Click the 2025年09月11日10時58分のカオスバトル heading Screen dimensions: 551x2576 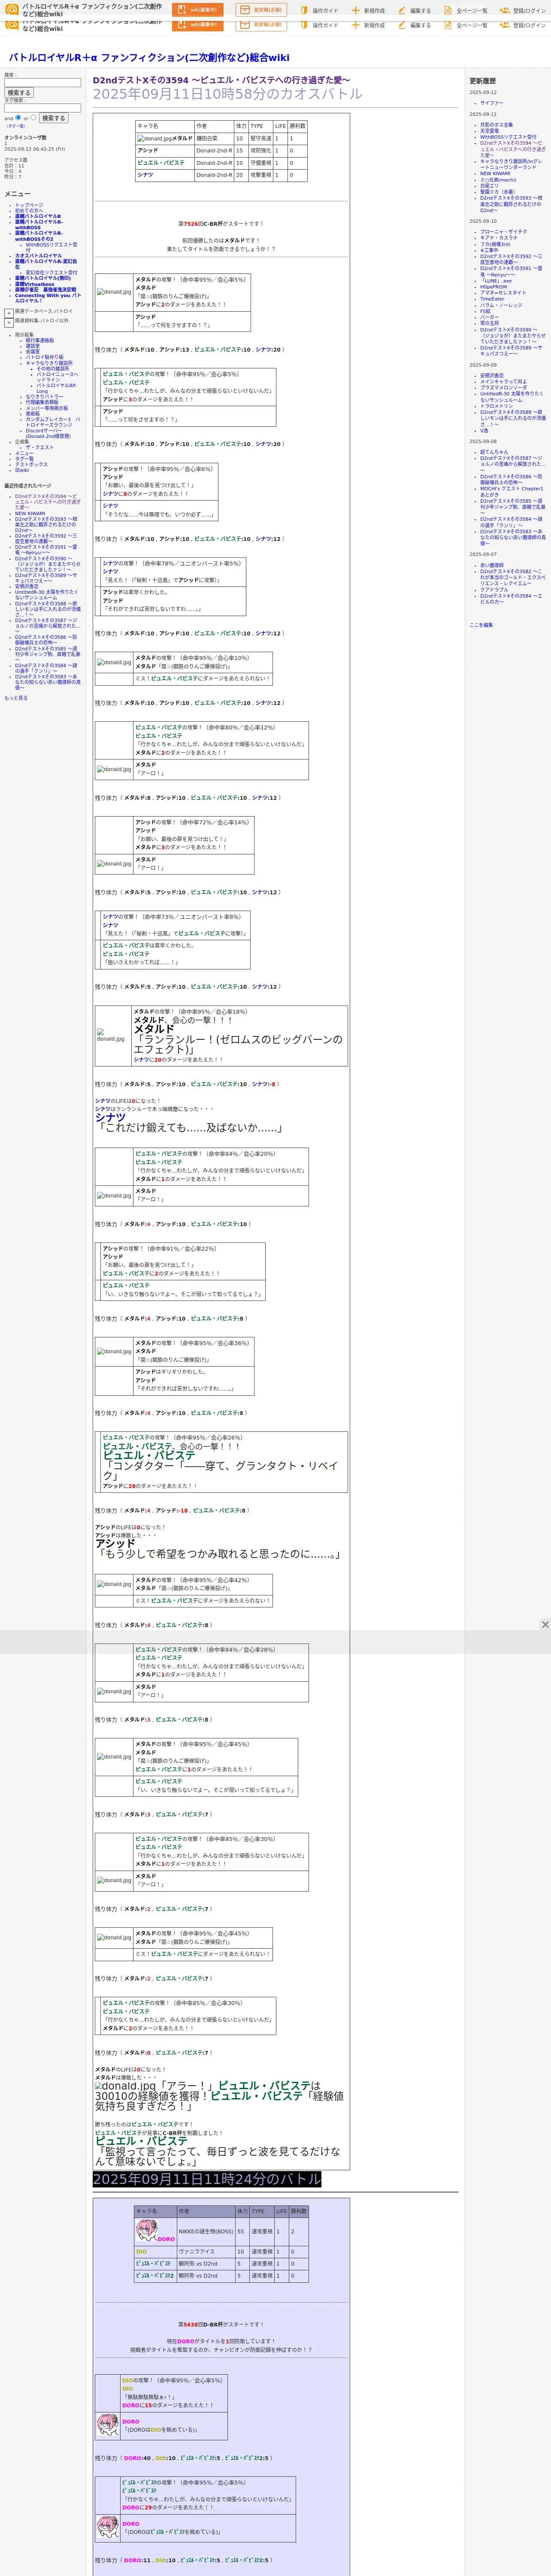[x=227, y=94]
